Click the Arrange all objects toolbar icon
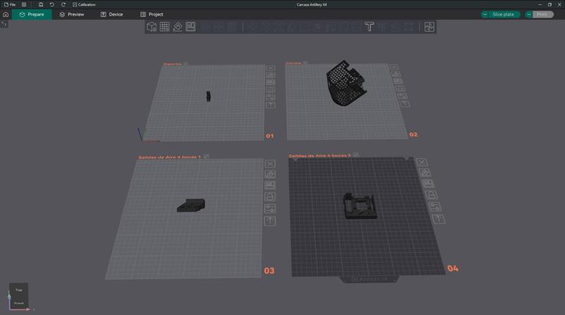 tap(191, 27)
